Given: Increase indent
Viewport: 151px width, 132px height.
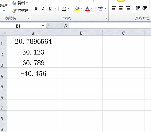Looking at the screenshot, I should pyautogui.click(x=145, y=8).
